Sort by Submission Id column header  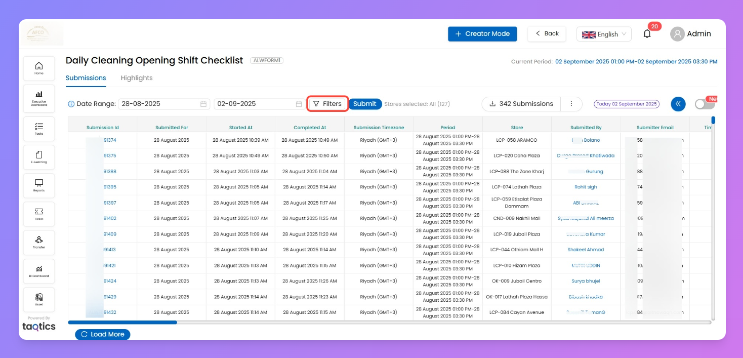[x=103, y=128]
